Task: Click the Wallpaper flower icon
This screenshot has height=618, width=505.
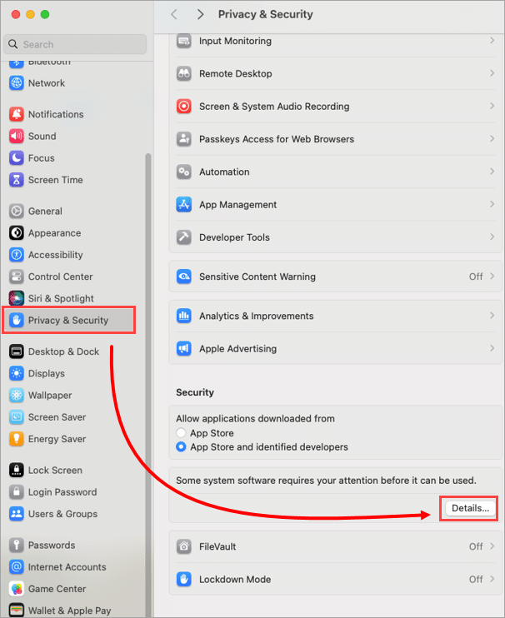Action: click(16, 396)
